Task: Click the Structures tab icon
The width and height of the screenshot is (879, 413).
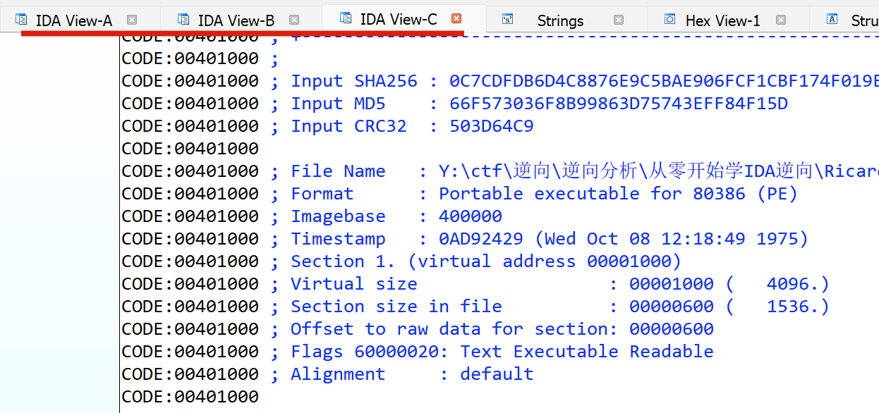Action: (x=832, y=19)
